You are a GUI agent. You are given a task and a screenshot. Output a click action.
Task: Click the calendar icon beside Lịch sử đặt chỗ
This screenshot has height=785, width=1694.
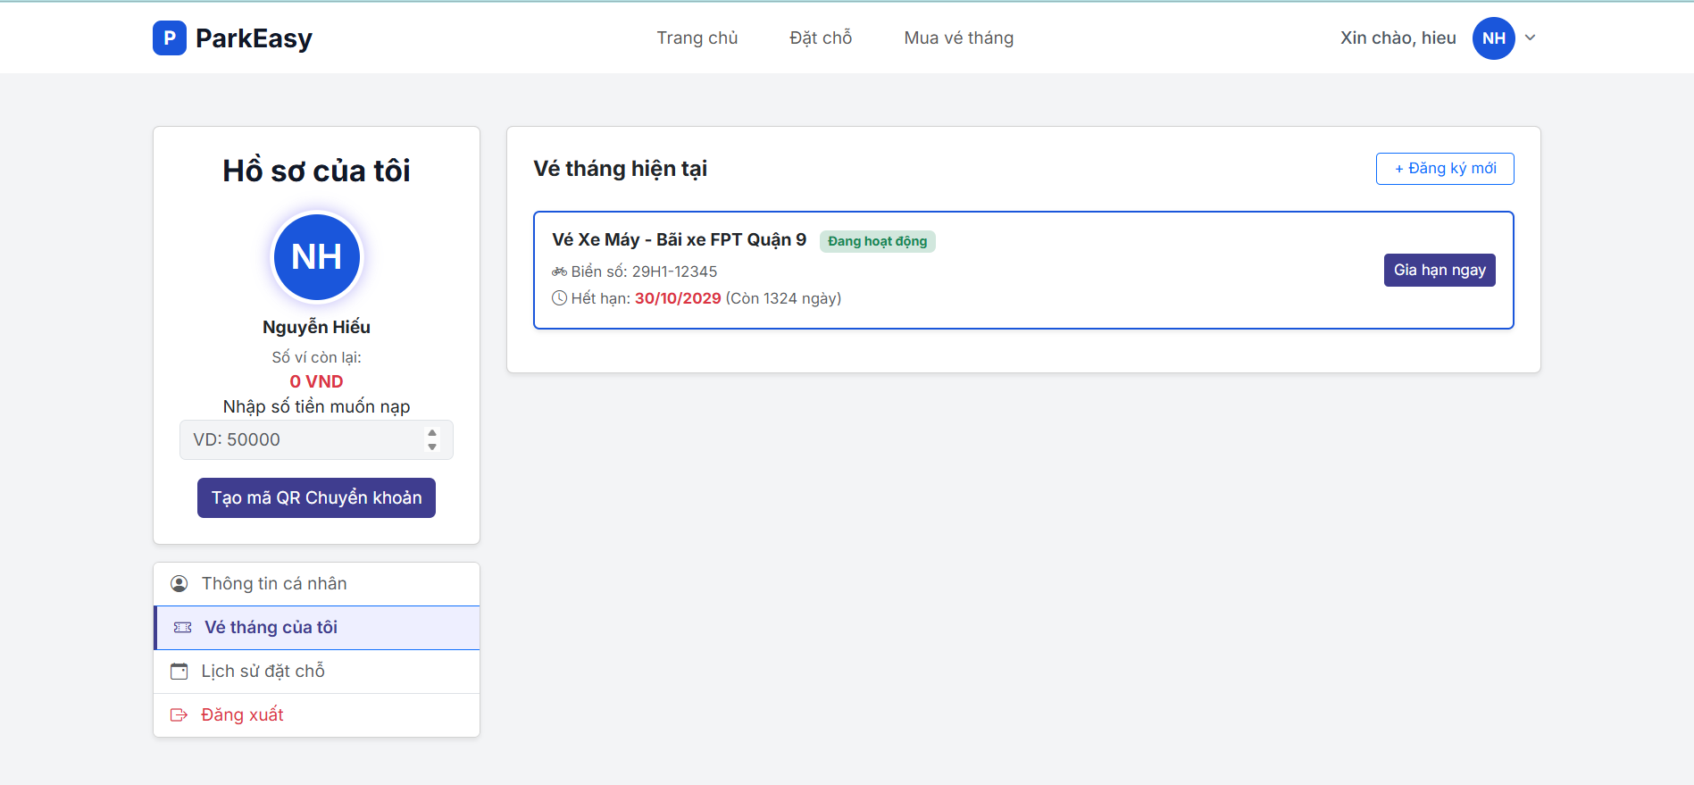(x=179, y=672)
